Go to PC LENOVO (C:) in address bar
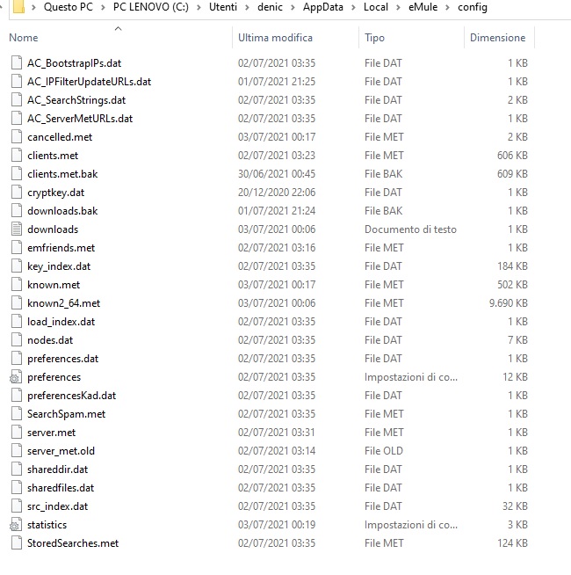 [150, 7]
